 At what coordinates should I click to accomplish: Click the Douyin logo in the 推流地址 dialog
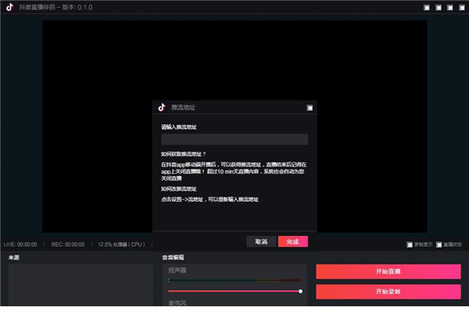pos(162,107)
